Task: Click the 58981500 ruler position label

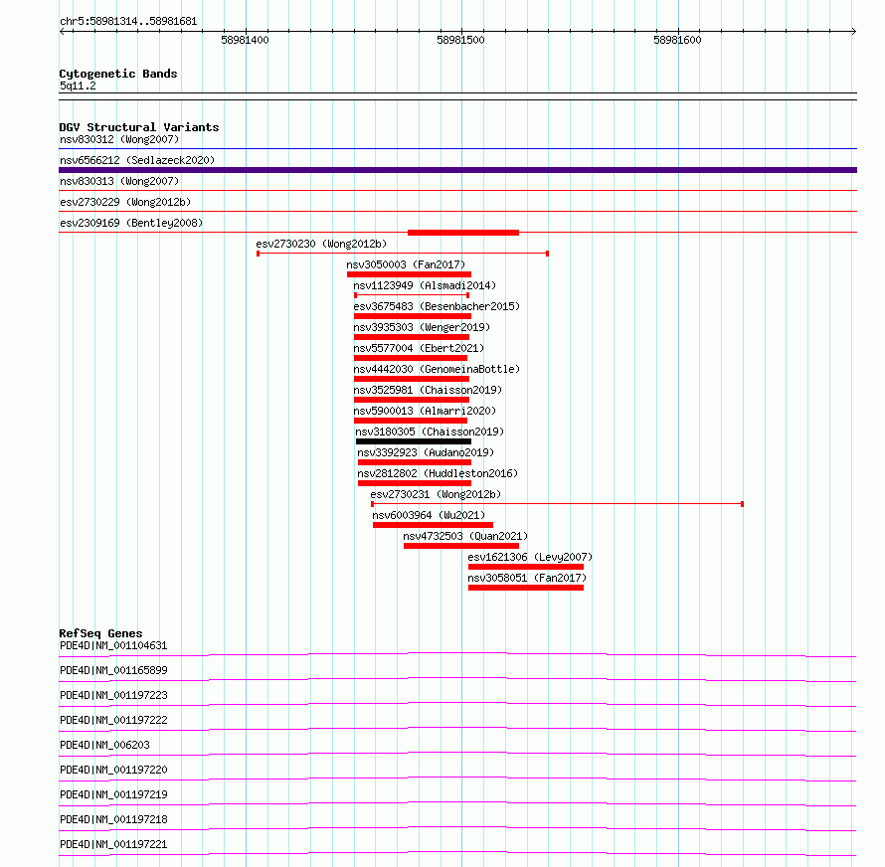Action: (460, 40)
